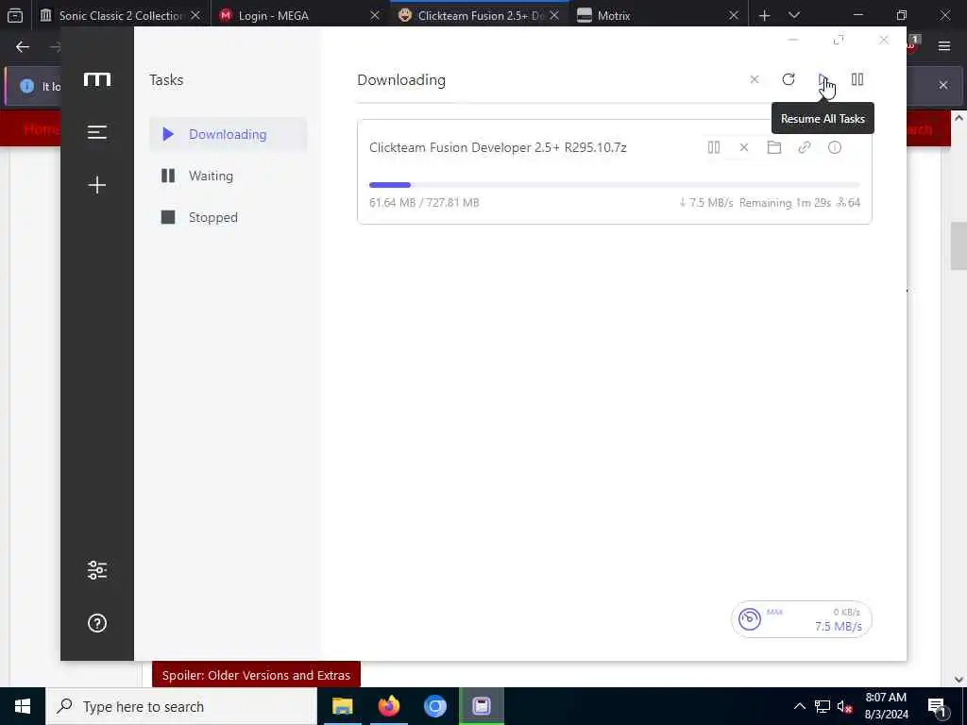Open Motrix preferences sliders icon
The width and height of the screenshot is (967, 725).
[97, 570]
